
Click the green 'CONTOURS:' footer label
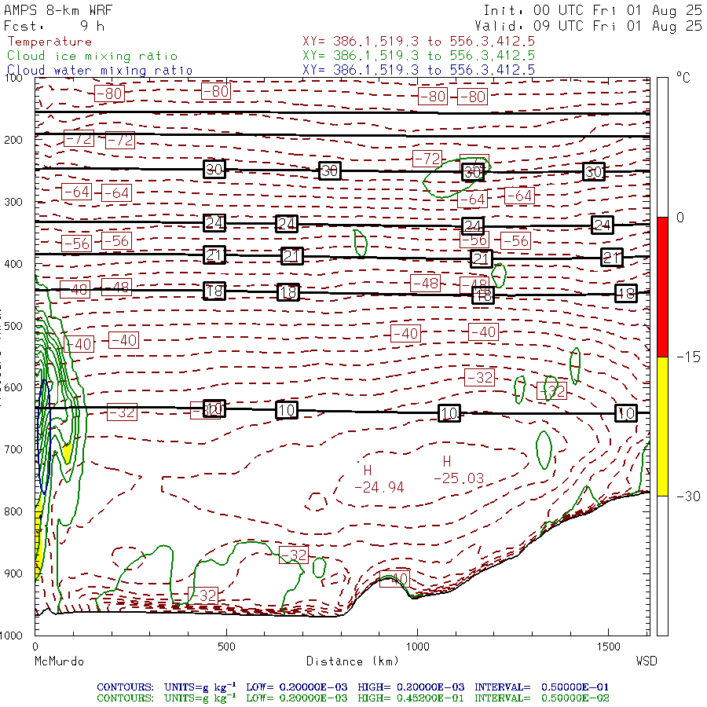pyautogui.click(x=125, y=698)
